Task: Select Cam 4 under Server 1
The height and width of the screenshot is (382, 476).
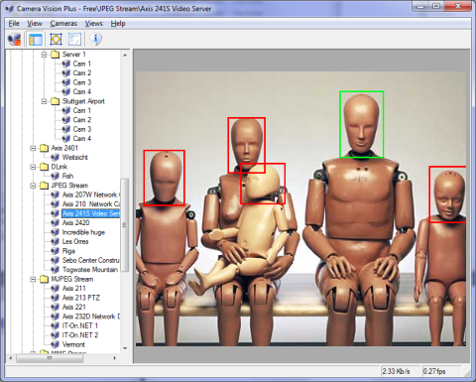Action: coord(82,91)
